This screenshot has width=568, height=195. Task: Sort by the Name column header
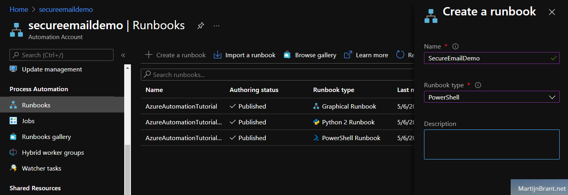tap(154, 90)
